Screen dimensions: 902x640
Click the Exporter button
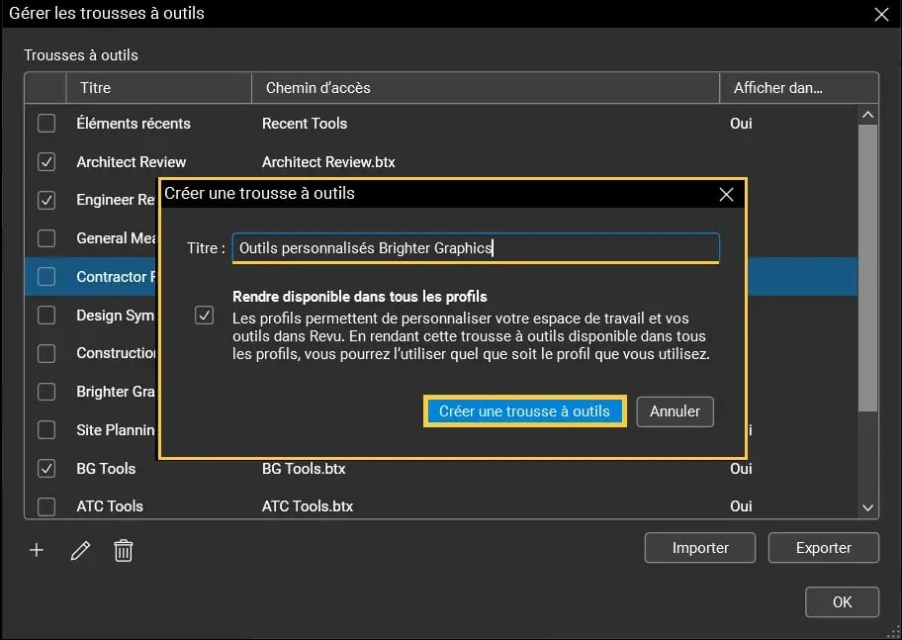click(x=823, y=546)
